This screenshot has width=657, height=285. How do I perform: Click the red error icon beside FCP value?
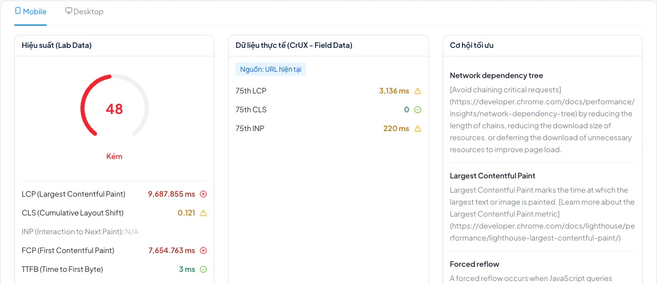point(203,251)
